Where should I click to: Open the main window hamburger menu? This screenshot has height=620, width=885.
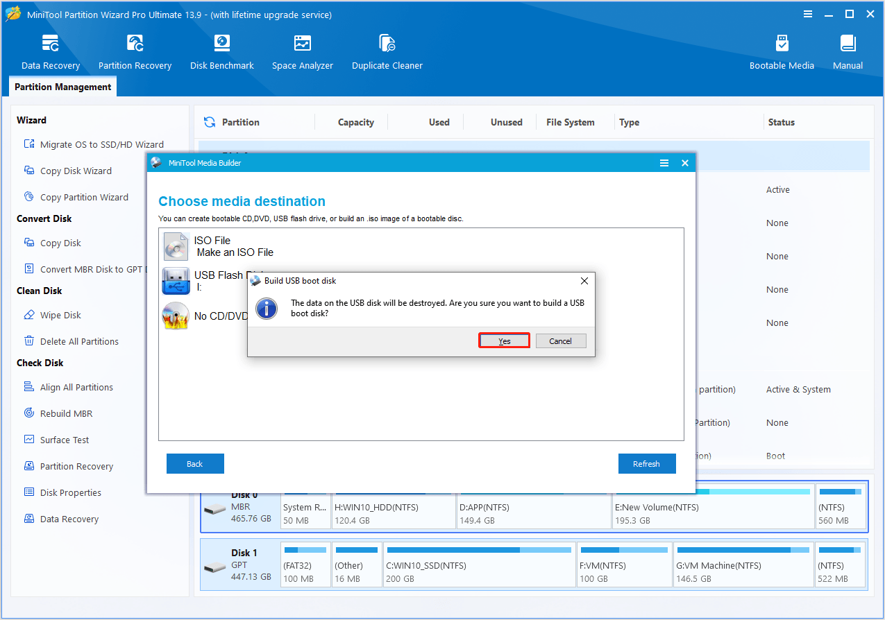pos(808,14)
